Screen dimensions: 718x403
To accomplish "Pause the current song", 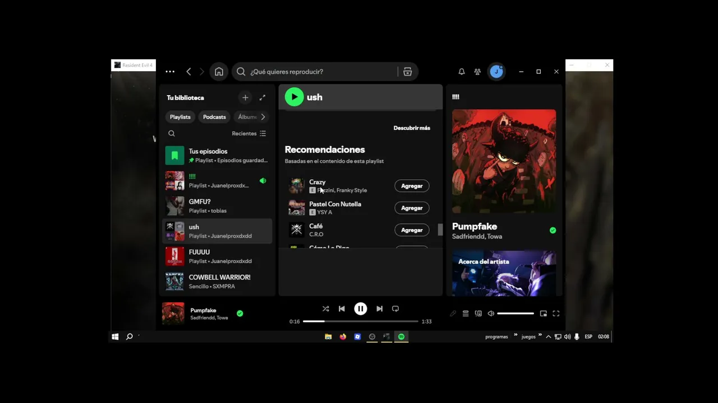I will pos(361,308).
